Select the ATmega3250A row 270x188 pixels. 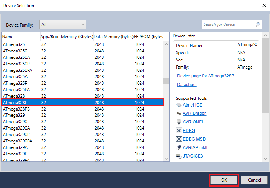83,57
